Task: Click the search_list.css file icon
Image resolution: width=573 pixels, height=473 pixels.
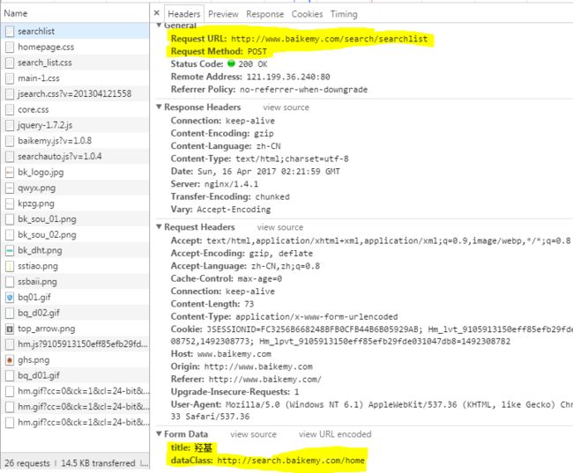Action: coord(10,63)
